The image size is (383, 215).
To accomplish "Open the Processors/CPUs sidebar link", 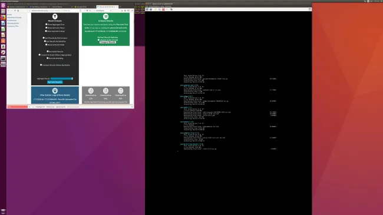I will point(13,26).
